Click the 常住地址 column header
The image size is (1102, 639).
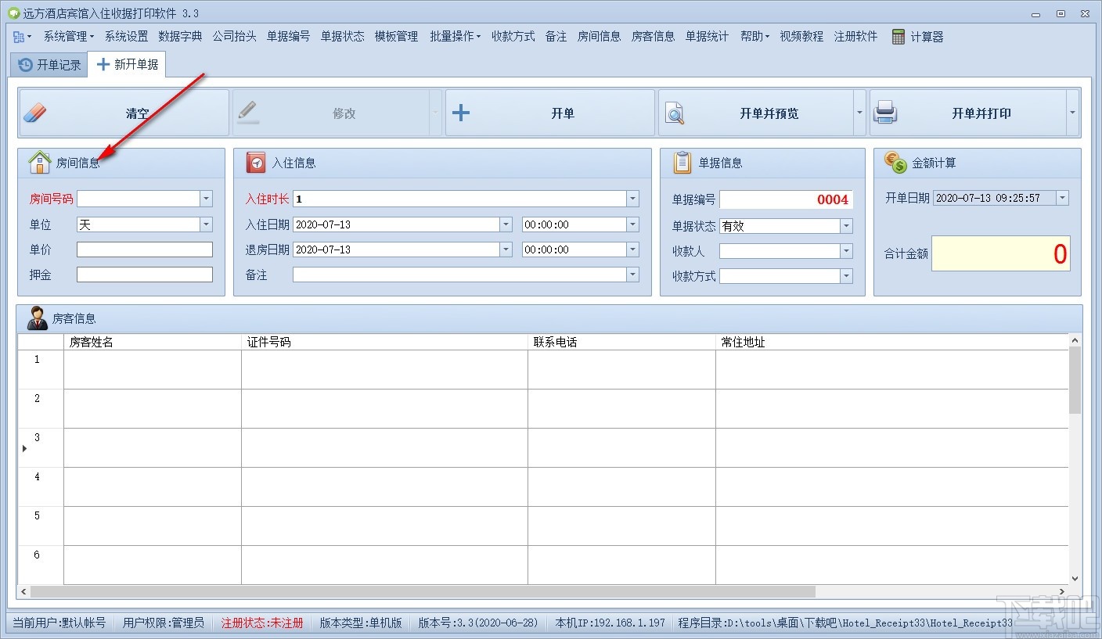point(892,342)
